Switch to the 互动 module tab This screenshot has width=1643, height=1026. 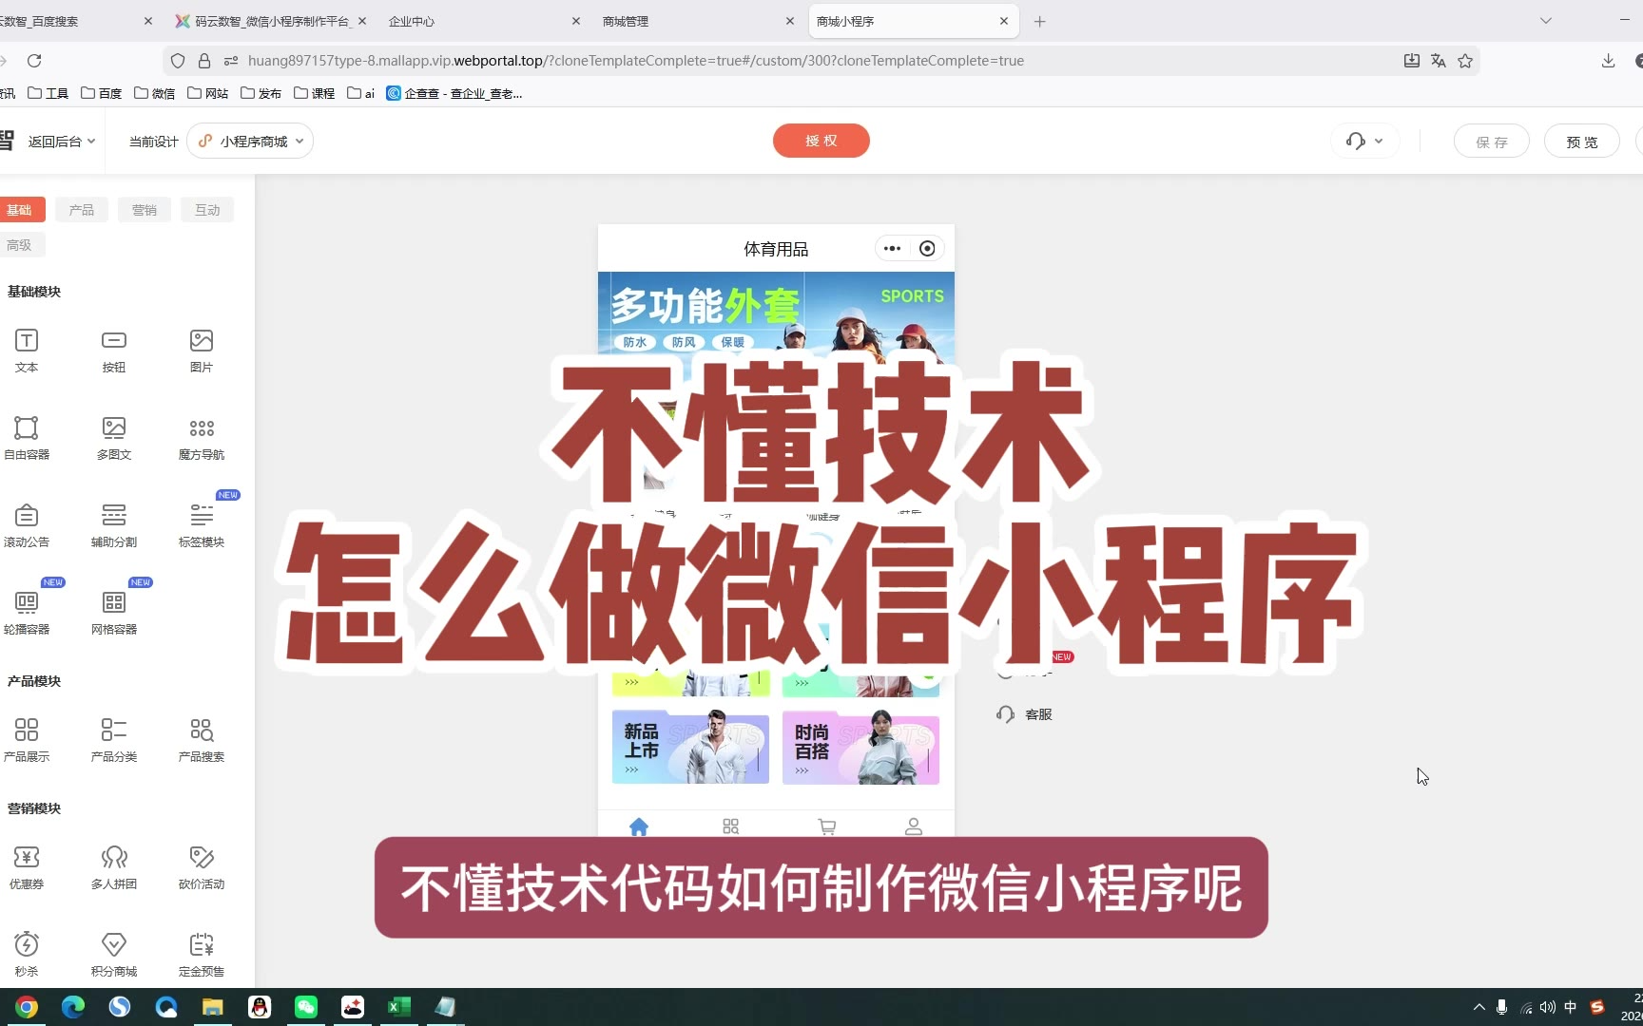click(207, 210)
